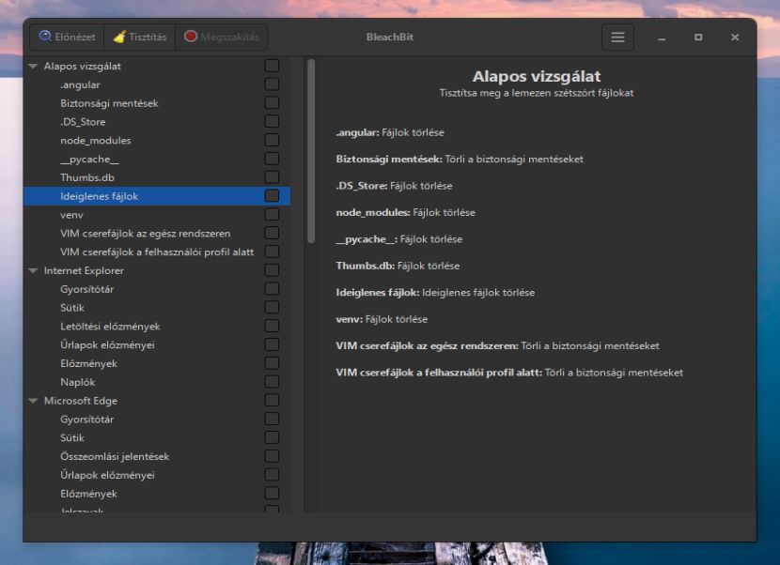780x565 pixels.
Task: Click the Megszakítás button label
Action: click(x=230, y=37)
